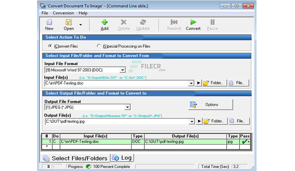Click the jpg type cell in row 1

pyautogui.click(x=233, y=142)
